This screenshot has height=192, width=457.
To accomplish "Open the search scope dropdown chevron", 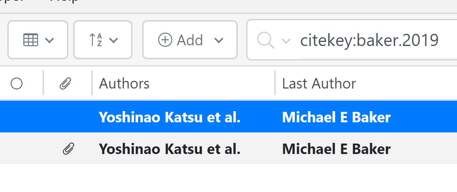I will (286, 41).
